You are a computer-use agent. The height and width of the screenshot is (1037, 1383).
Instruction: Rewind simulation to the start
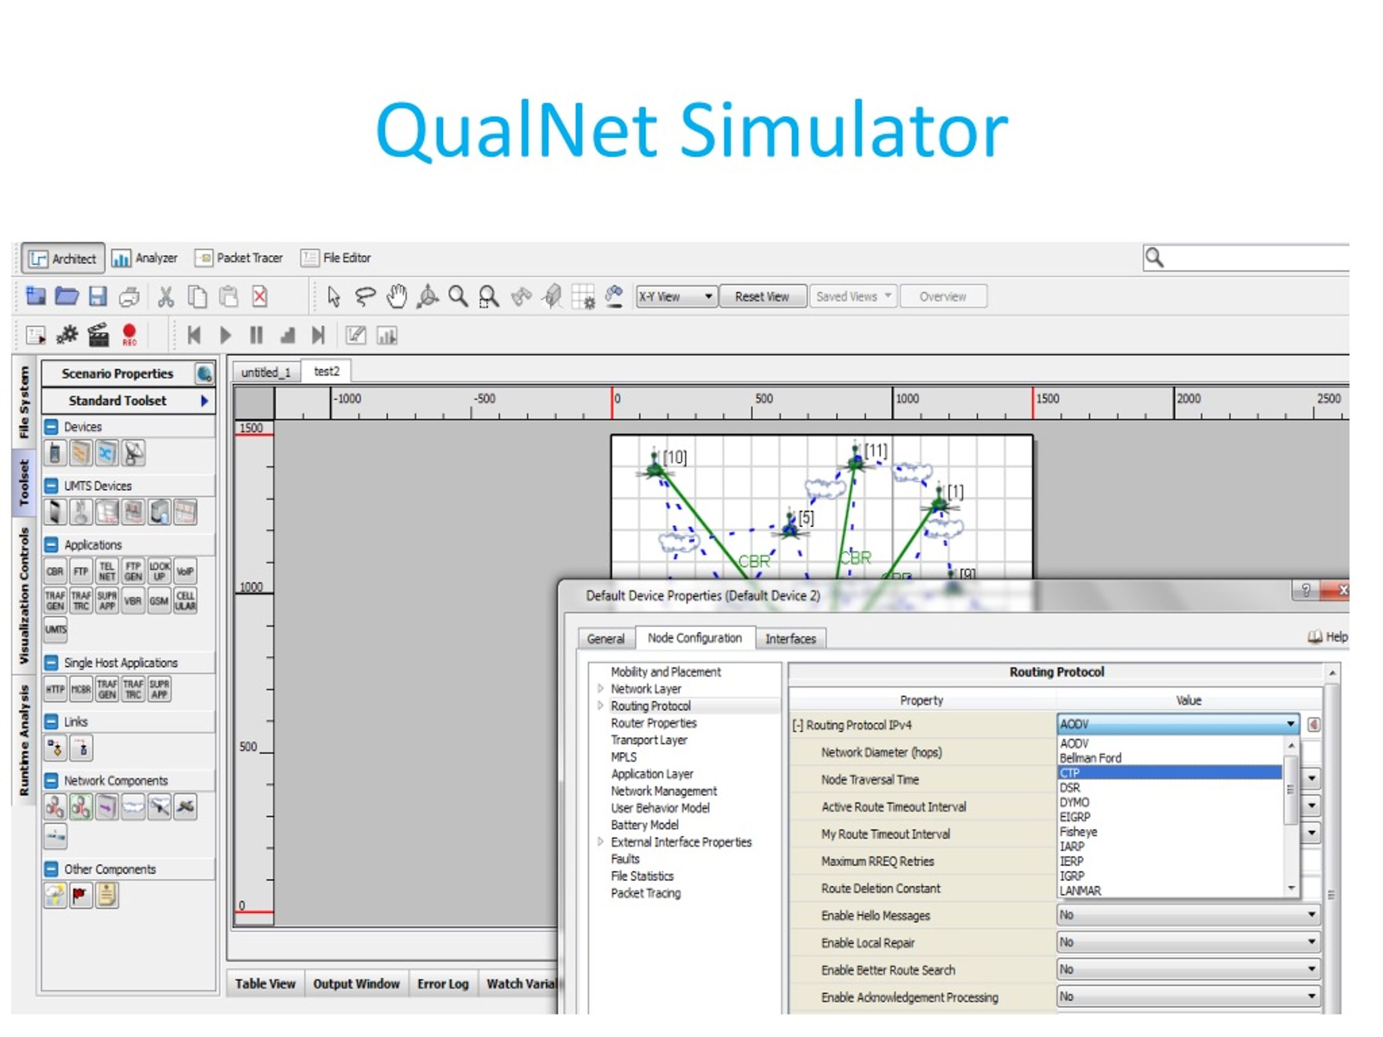pos(194,335)
